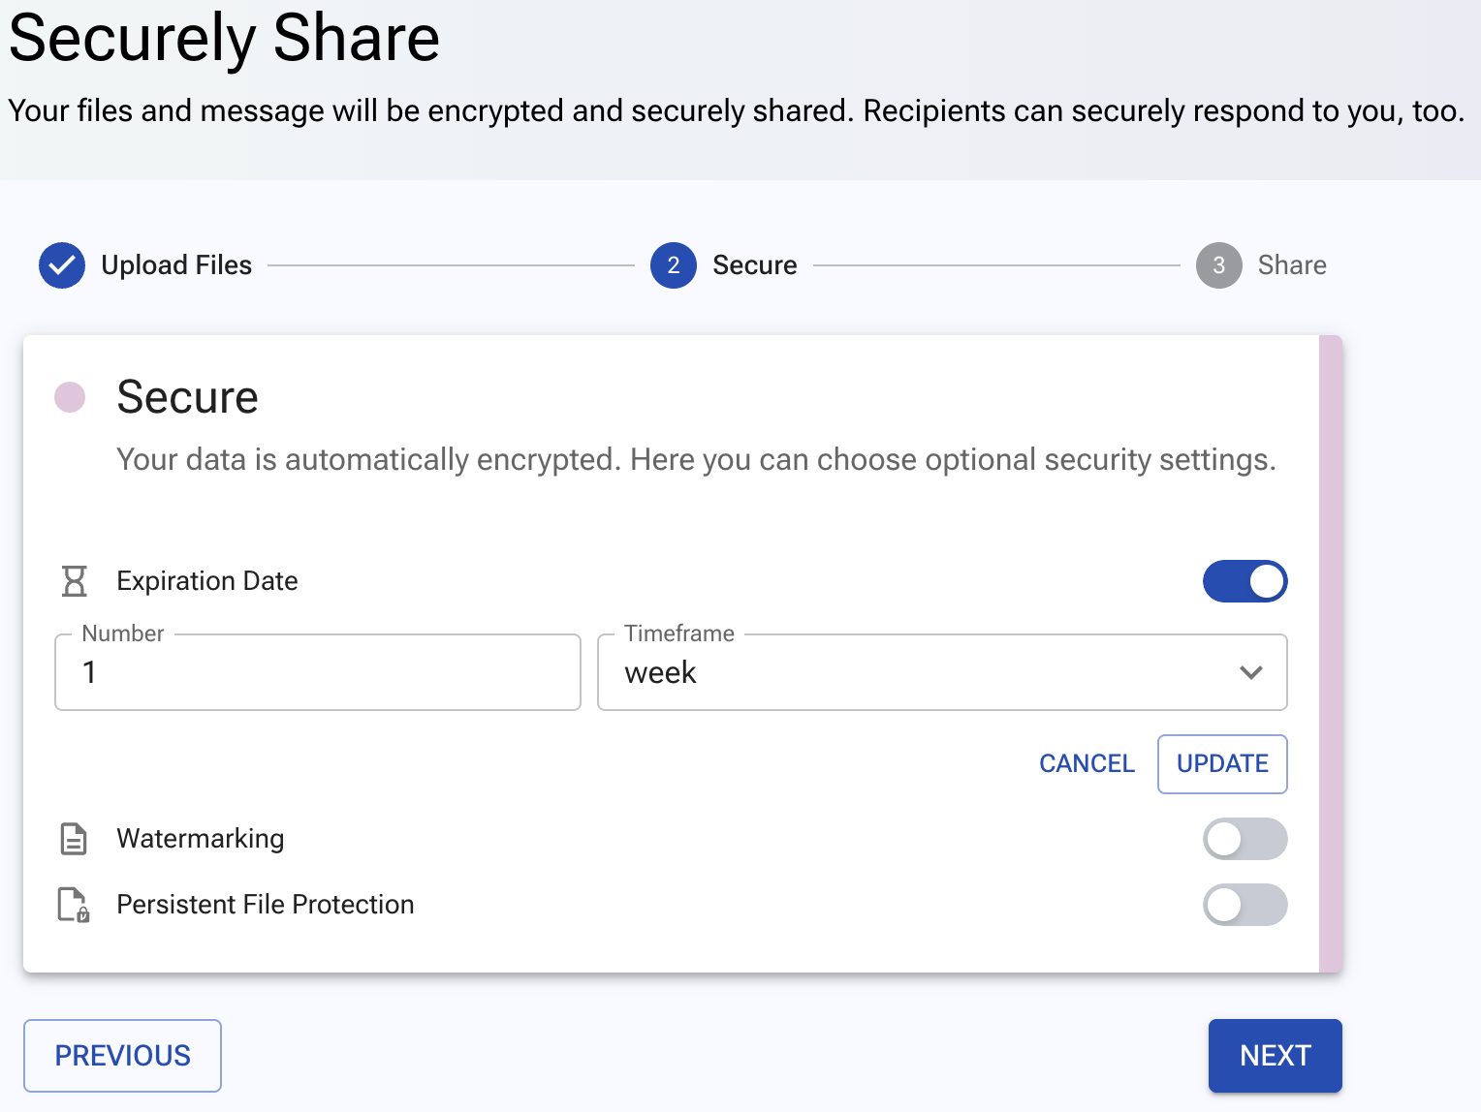Click UPDATE to save expiration
Viewport: 1481px width, 1112px height.
[1222, 764]
